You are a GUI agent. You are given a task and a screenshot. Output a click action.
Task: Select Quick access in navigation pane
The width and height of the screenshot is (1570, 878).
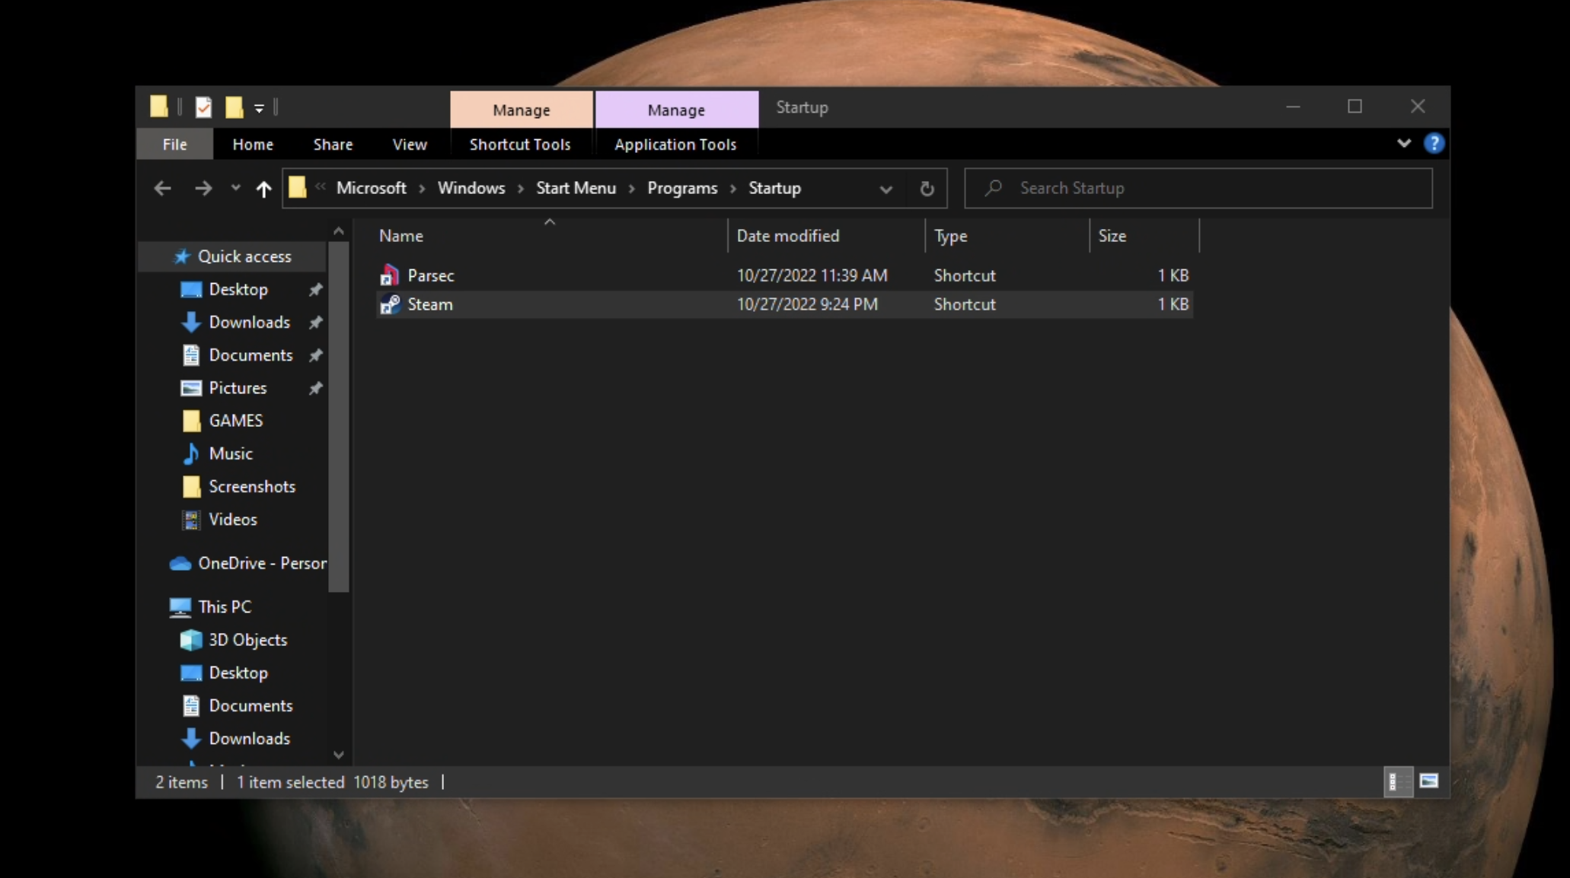233,256
